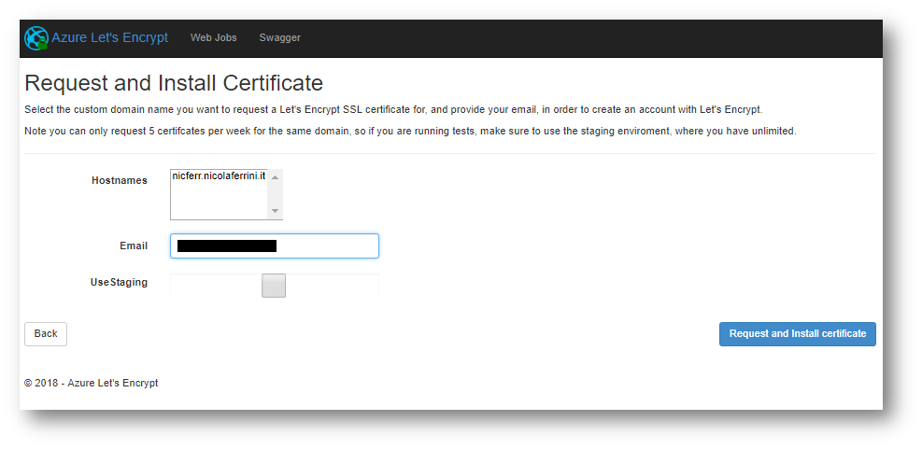Click the Hostnames list scroll-up arrow

(x=275, y=177)
